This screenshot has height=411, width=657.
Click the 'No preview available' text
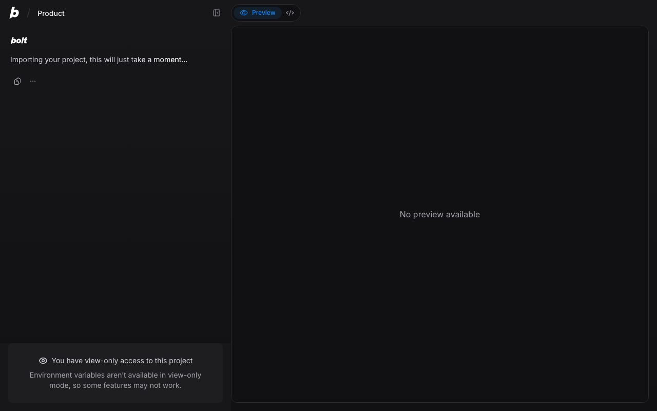(440, 214)
